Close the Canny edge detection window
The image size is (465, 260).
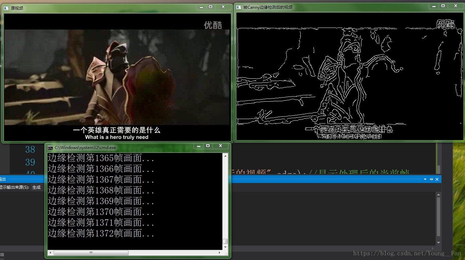click(x=456, y=6)
